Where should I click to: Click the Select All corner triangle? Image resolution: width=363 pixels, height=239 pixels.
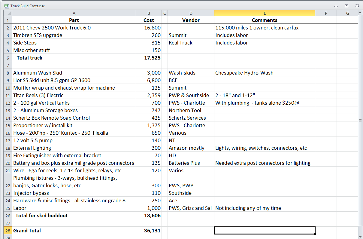[8, 13]
